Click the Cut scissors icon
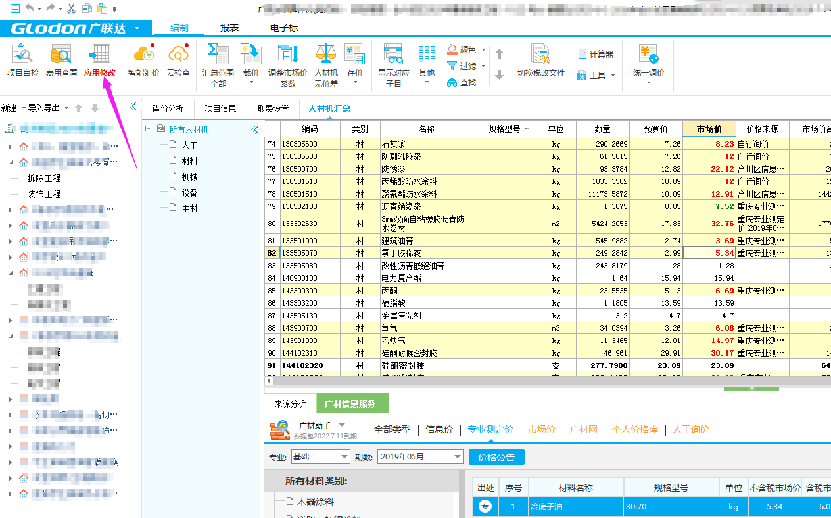This screenshot has height=518, width=831. point(72,9)
